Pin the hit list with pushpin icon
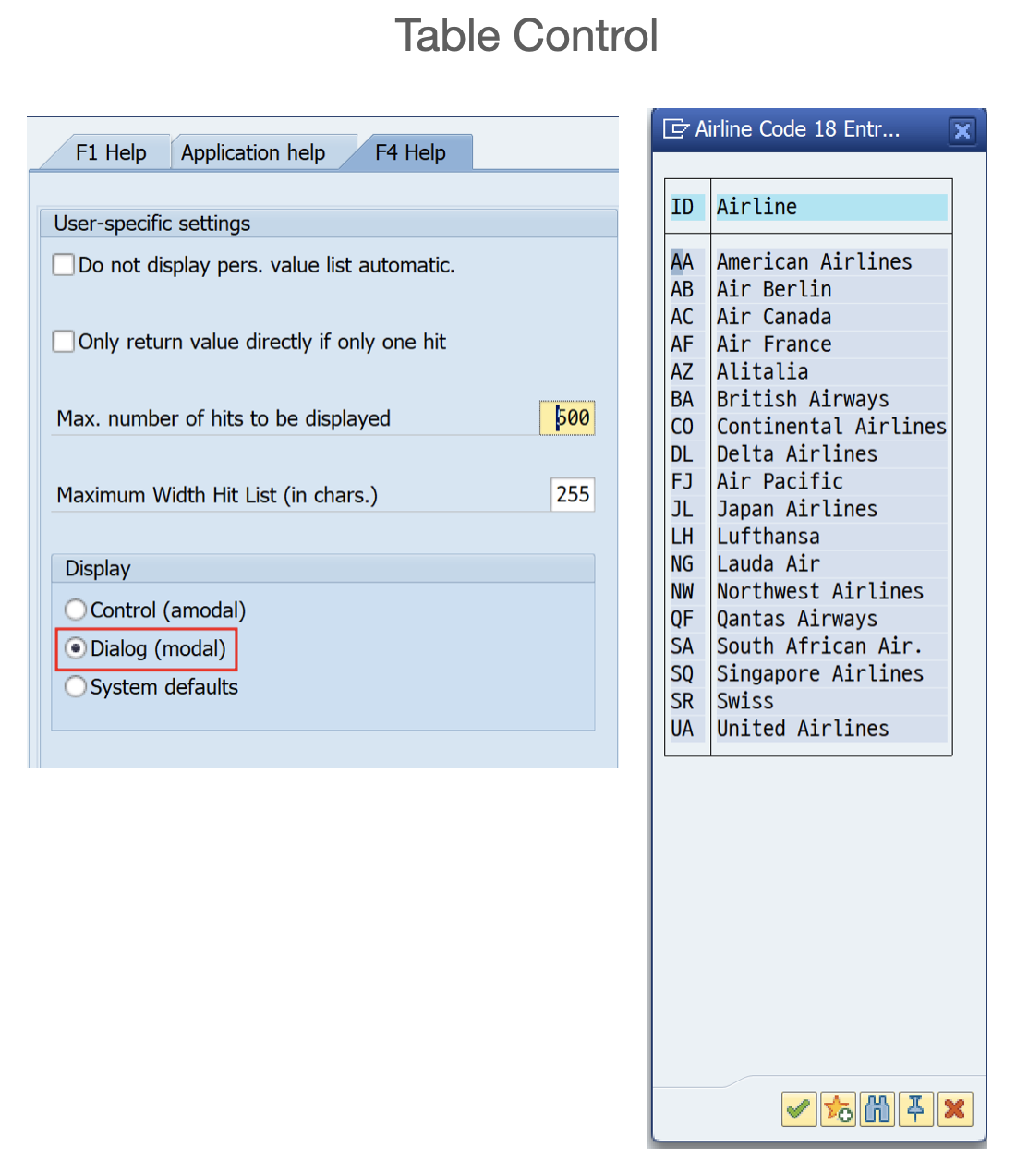This screenshot has height=1160, width=1016. point(916,1108)
